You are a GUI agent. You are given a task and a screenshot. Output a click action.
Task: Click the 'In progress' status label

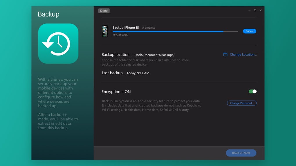coord(148,28)
